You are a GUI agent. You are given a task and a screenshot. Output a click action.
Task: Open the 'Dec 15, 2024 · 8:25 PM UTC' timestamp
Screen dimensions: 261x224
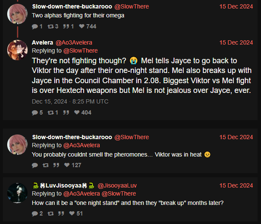tap(70, 101)
